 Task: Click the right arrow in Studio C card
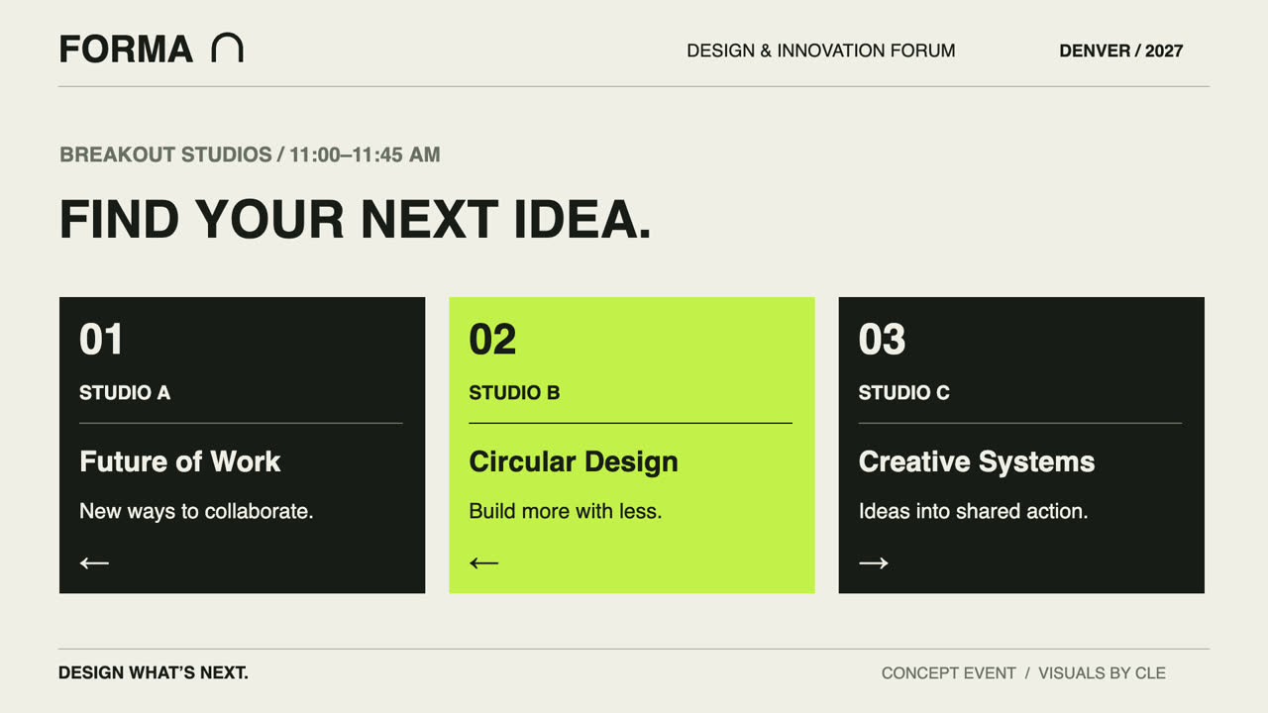click(874, 562)
